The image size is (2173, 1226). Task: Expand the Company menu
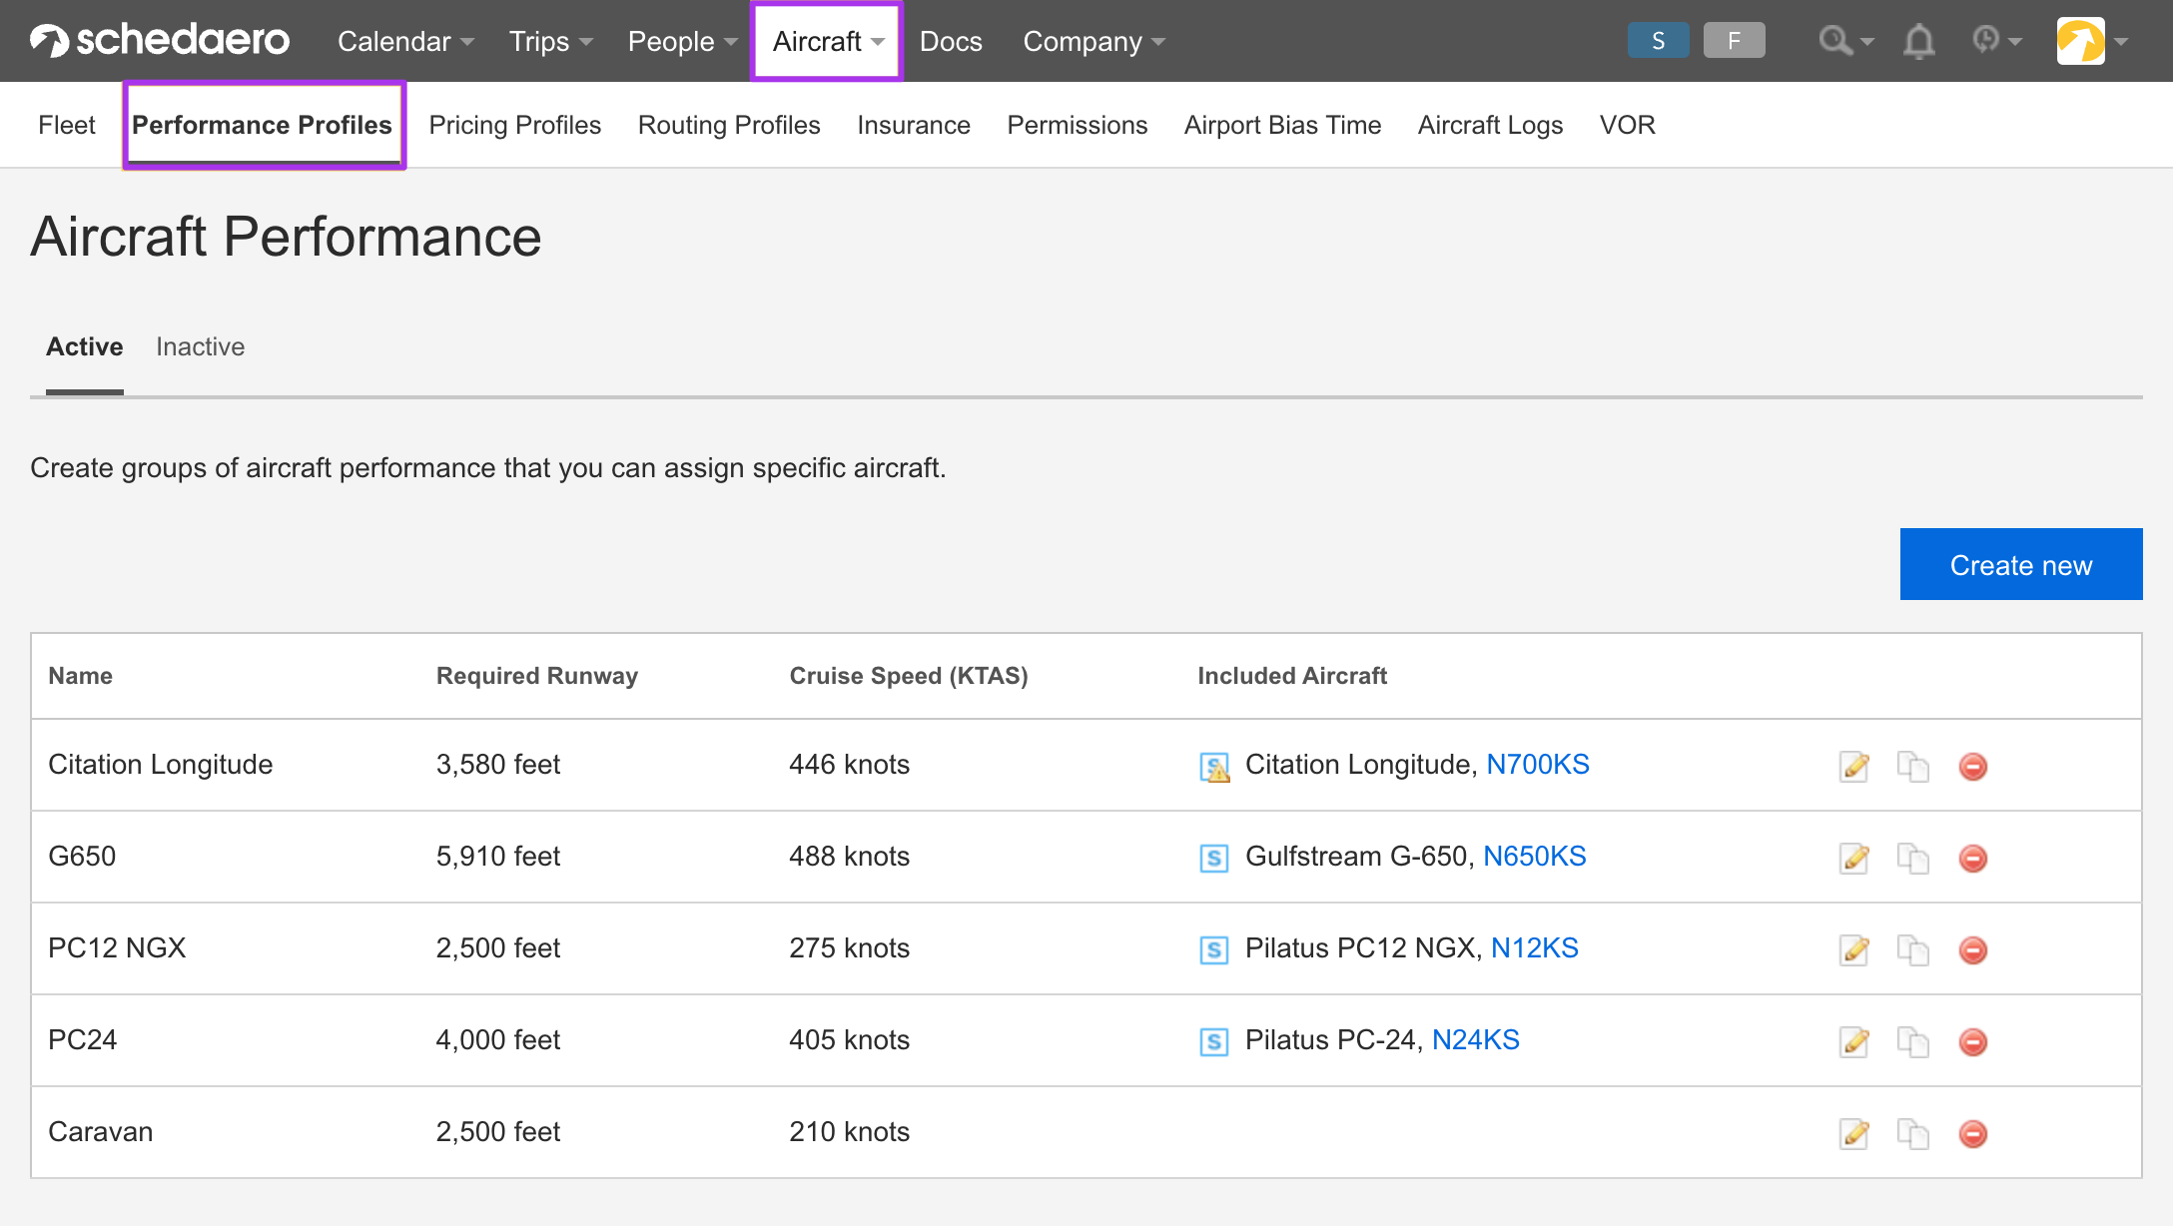tap(1094, 41)
